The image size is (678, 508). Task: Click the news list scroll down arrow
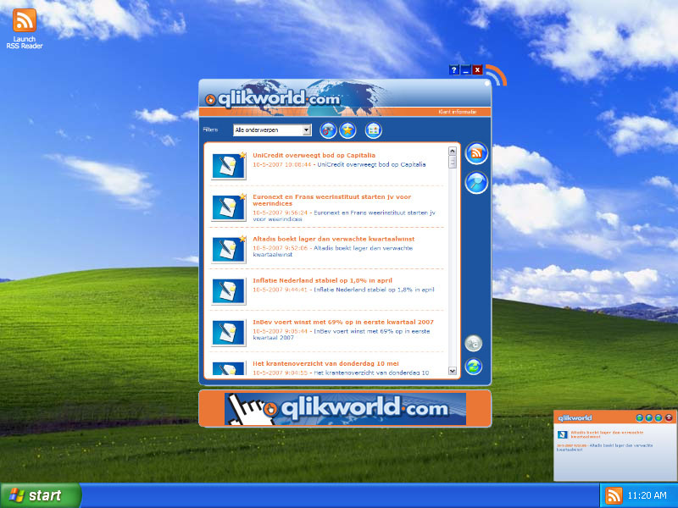click(x=452, y=370)
